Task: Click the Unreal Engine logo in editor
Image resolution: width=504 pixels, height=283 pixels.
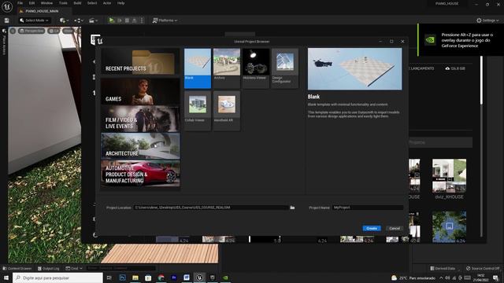Action: tap(7, 7)
